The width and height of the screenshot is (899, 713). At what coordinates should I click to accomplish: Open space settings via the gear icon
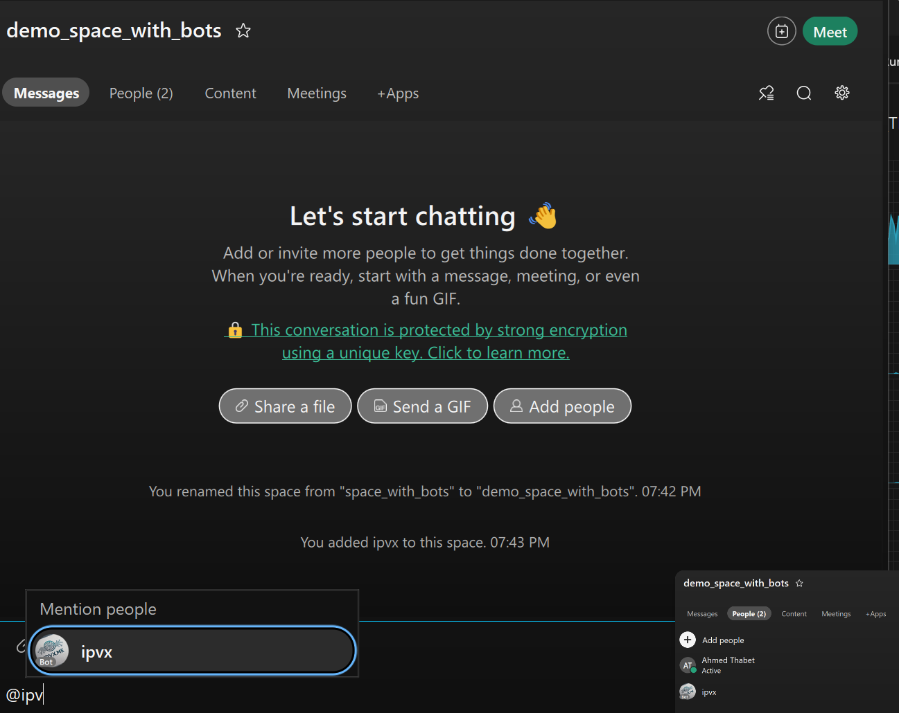[x=841, y=93]
